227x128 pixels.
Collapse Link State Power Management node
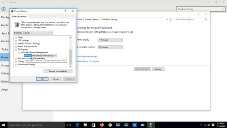coord(19,53)
